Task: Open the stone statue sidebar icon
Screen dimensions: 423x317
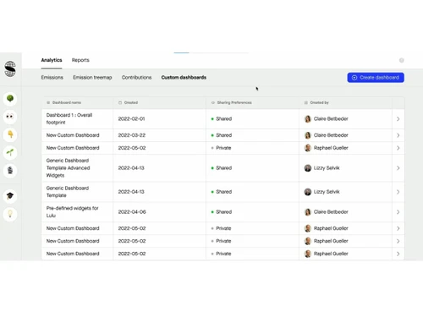Action: tap(10, 171)
